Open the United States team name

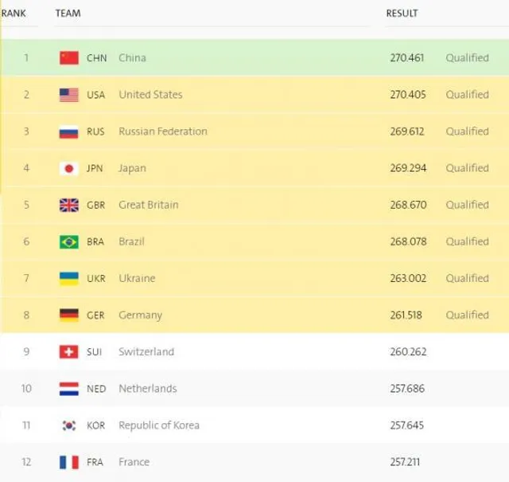pos(150,95)
